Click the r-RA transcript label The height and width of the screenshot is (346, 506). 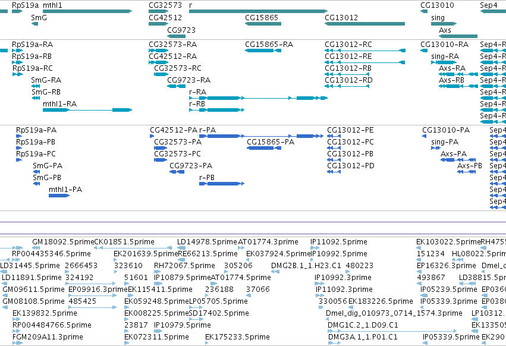pyautogui.click(x=197, y=92)
